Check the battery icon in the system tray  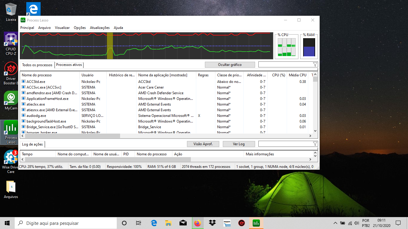342,223
